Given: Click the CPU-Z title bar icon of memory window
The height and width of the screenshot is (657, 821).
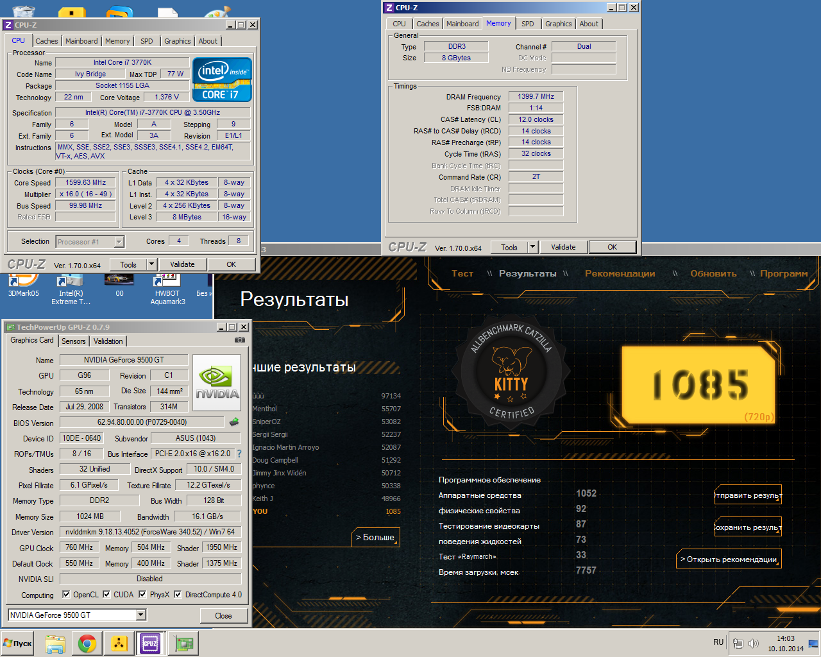Looking at the screenshot, I should (389, 8).
